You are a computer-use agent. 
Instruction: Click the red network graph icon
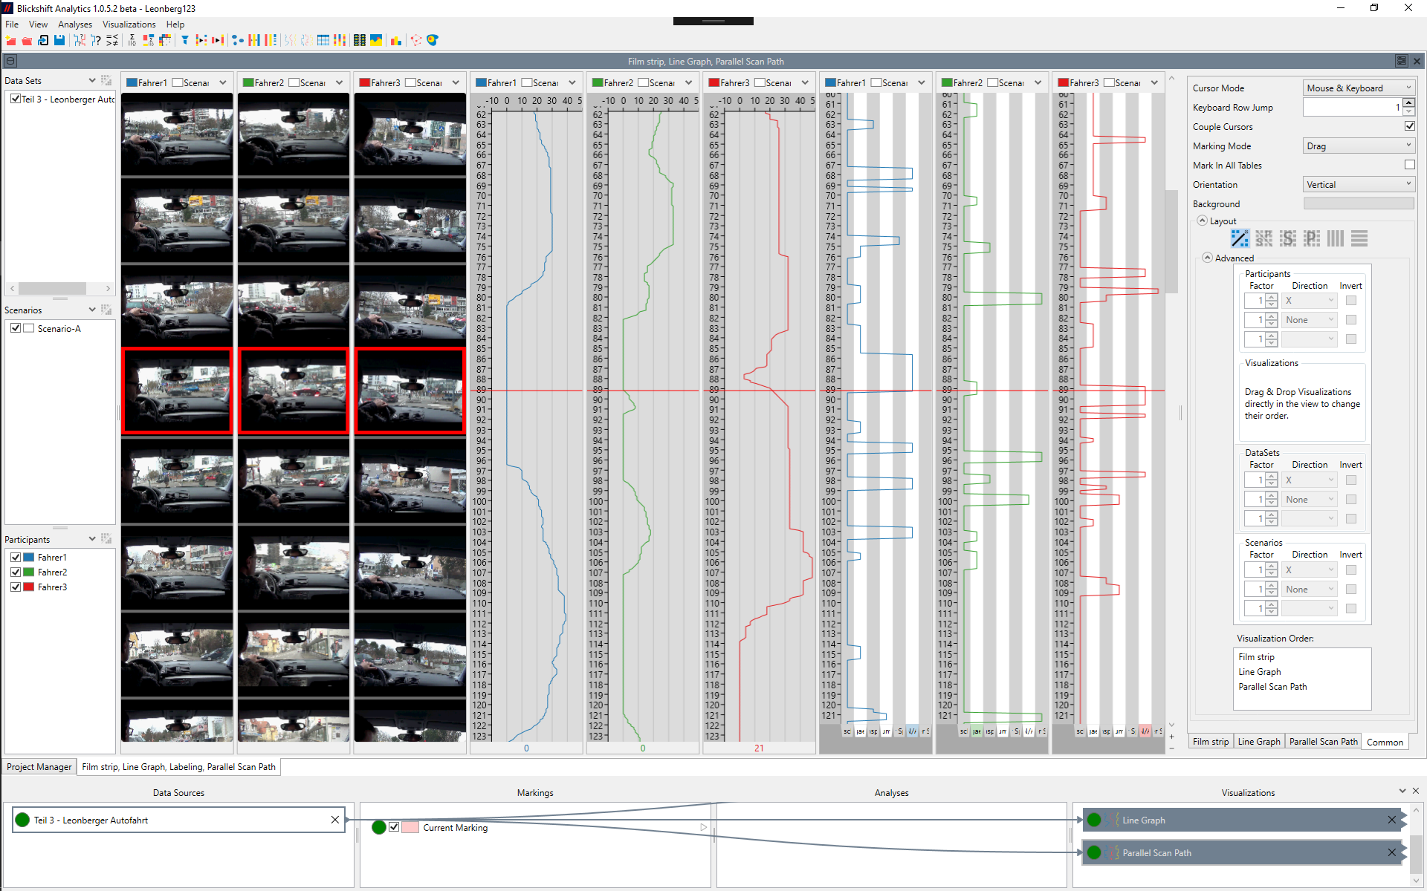pyautogui.click(x=416, y=40)
